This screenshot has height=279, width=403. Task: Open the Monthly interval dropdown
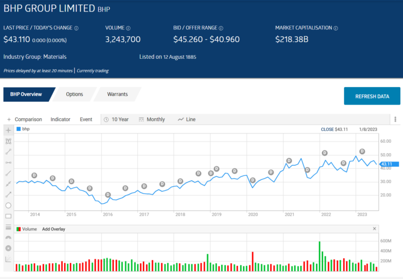coord(156,119)
